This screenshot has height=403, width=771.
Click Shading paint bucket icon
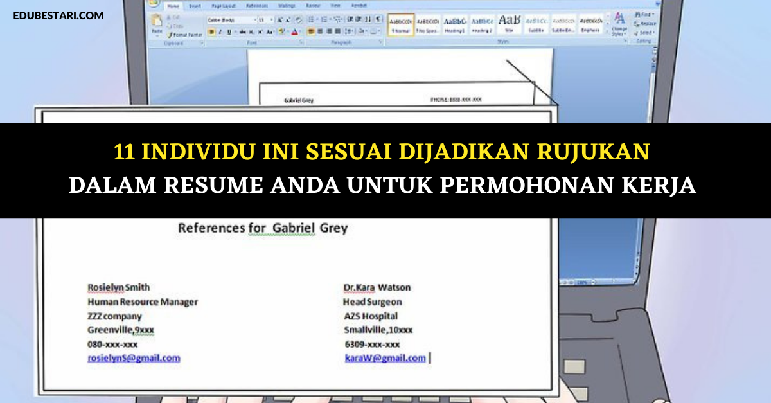361,31
